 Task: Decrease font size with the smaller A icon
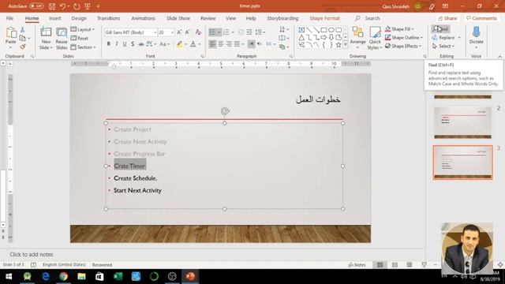point(188,32)
